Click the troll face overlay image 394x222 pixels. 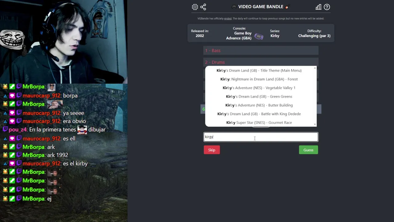12,39
